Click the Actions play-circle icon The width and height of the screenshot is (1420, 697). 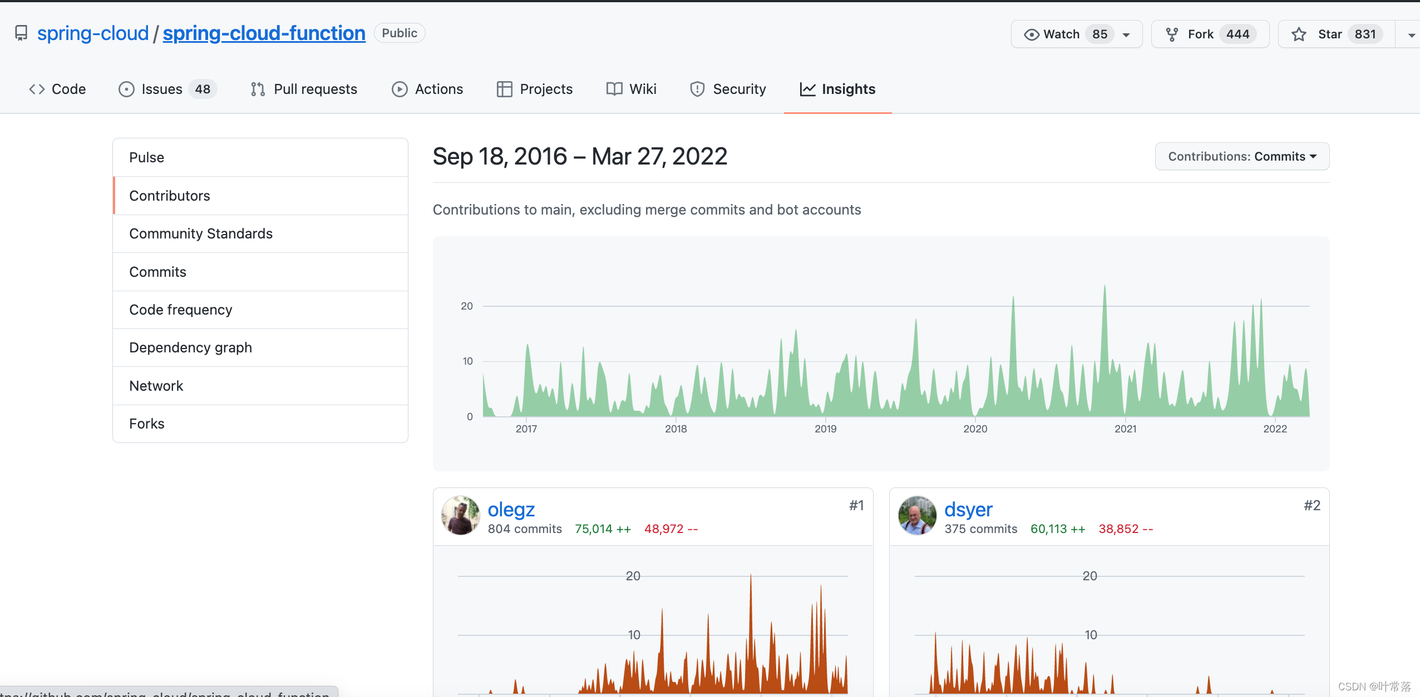point(400,89)
